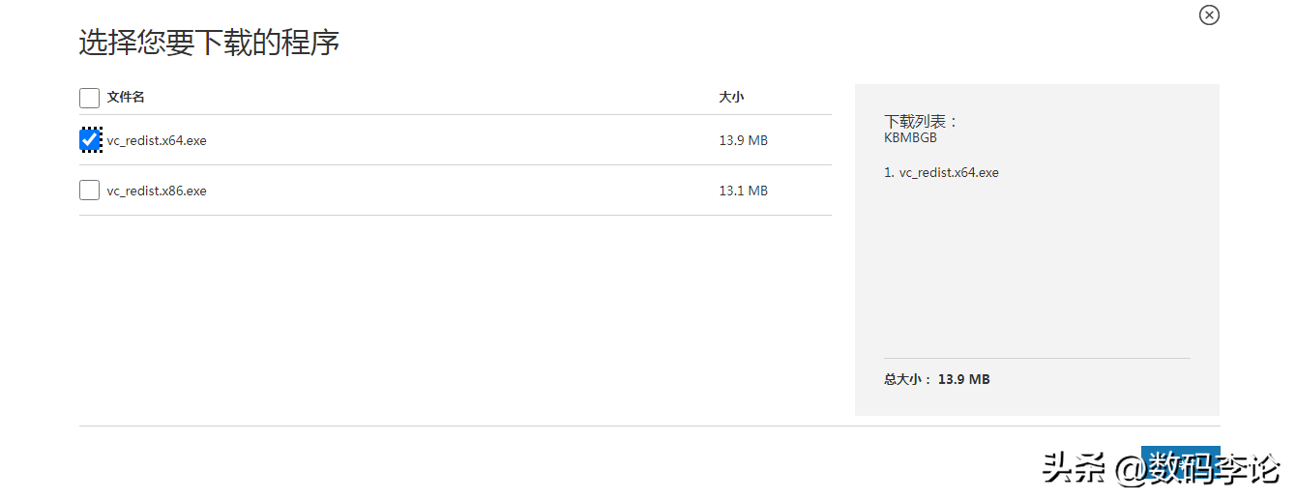The image size is (1296, 500).
Task: Check the vc_redist.x86.exe checkbox
Action: coord(89,191)
